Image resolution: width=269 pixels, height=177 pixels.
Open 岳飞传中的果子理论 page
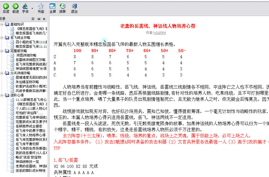click(30, 131)
